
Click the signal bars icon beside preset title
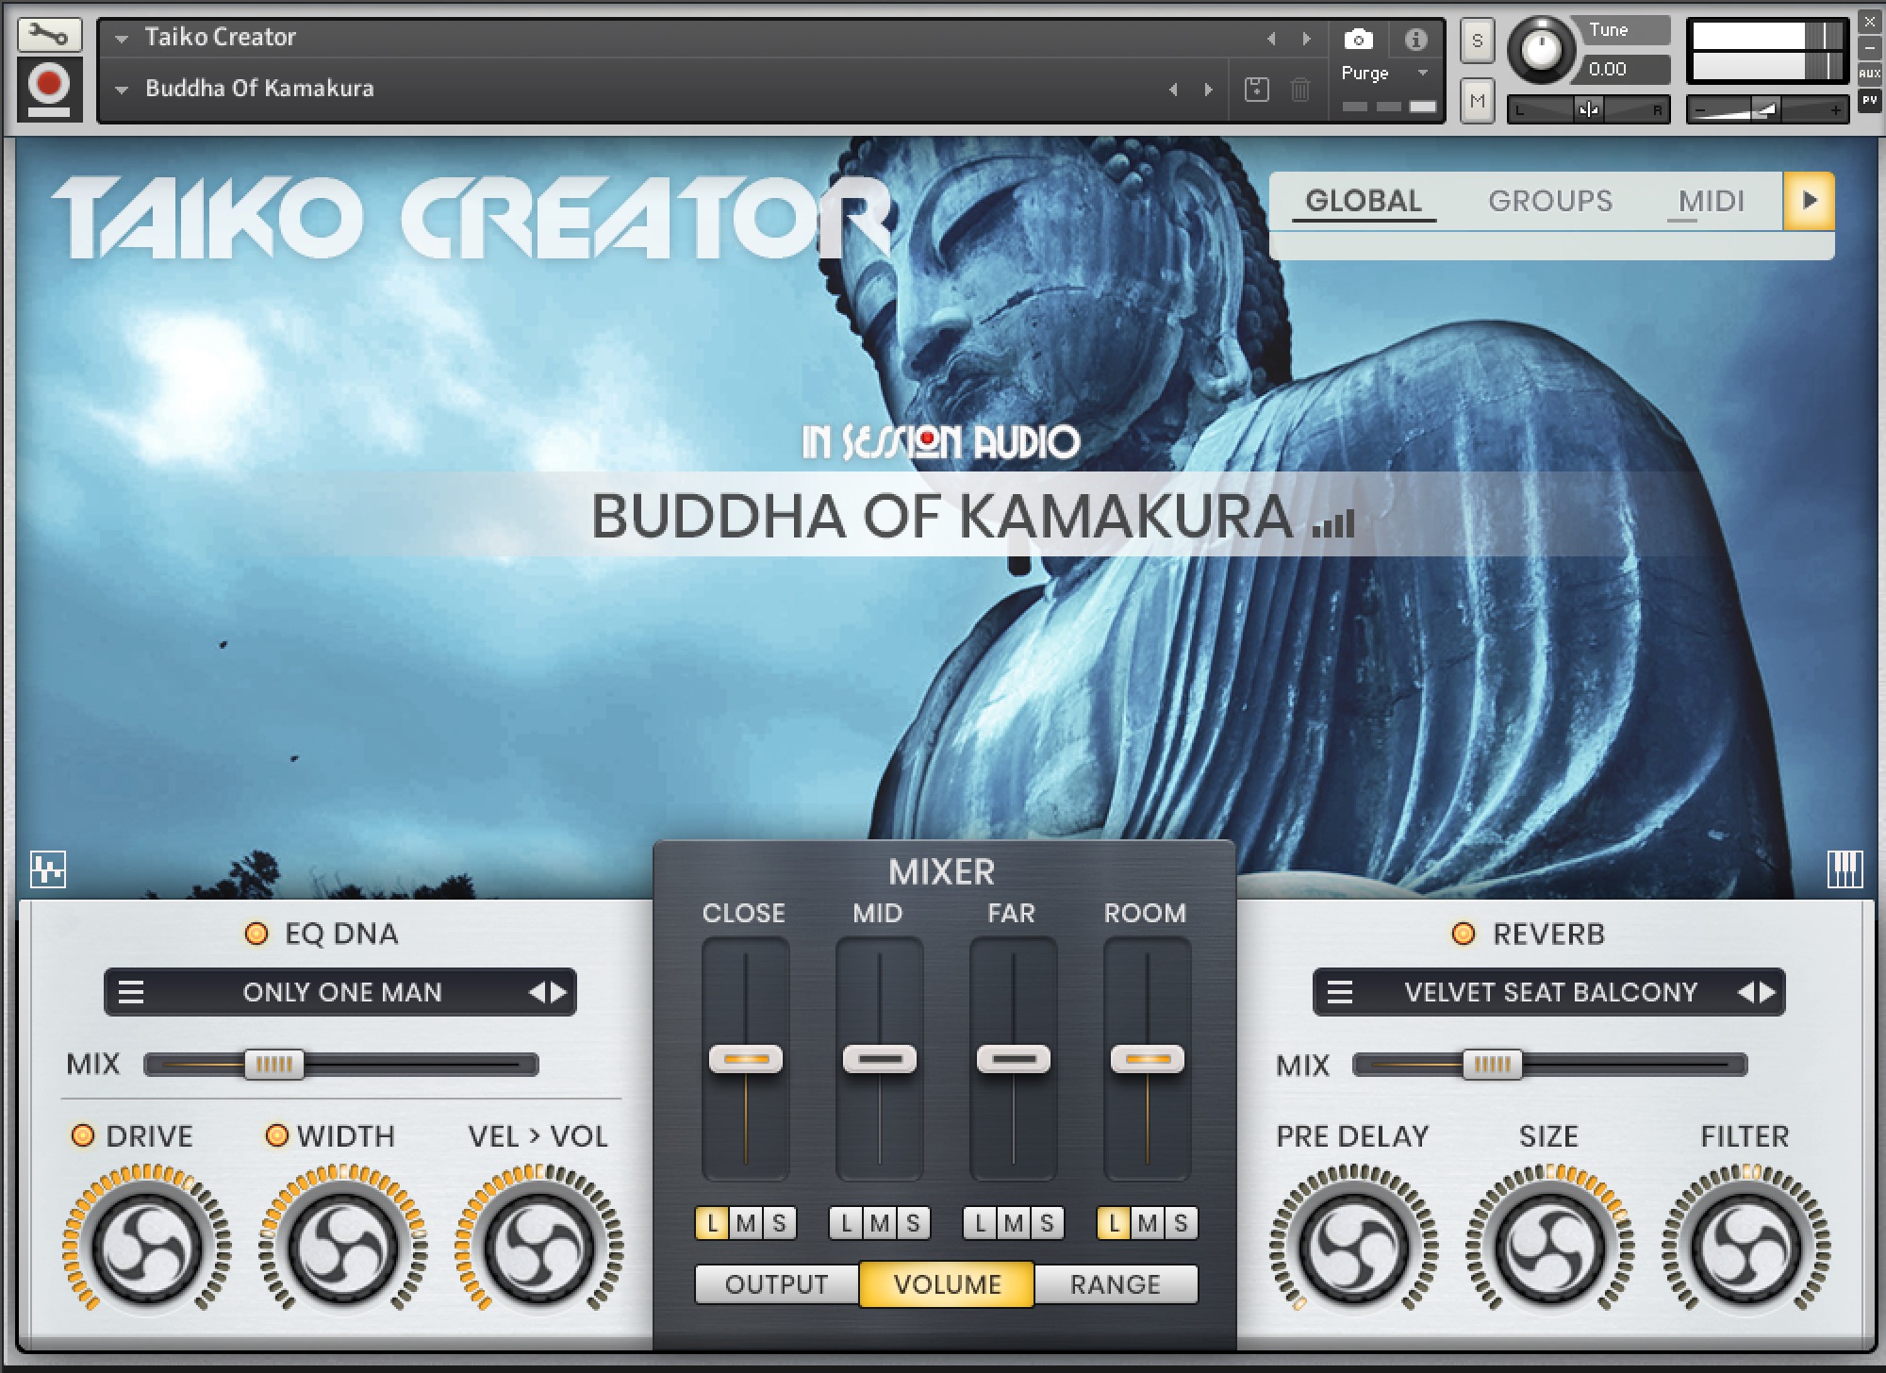click(x=1333, y=523)
